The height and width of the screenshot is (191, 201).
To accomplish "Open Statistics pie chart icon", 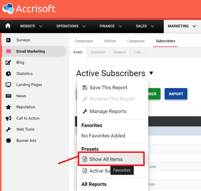I will click(8, 74).
